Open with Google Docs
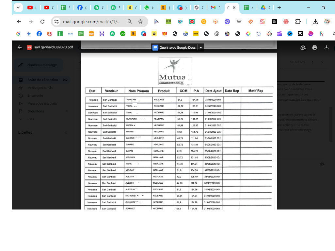Screen dimensions: 335x251 click(x=174, y=47)
